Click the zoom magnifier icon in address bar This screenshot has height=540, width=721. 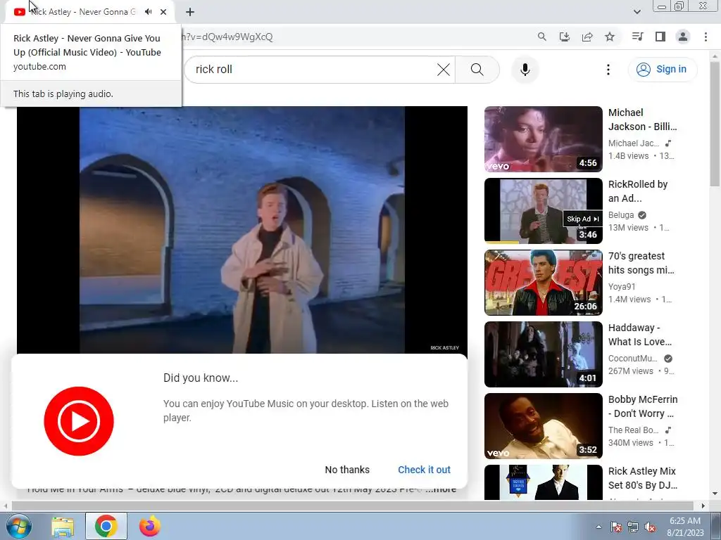tap(542, 37)
